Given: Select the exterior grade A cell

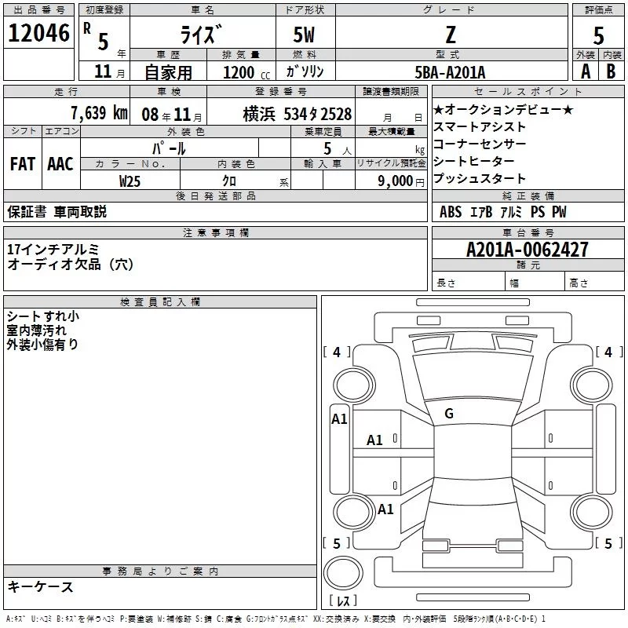Looking at the screenshot, I should 585,71.
